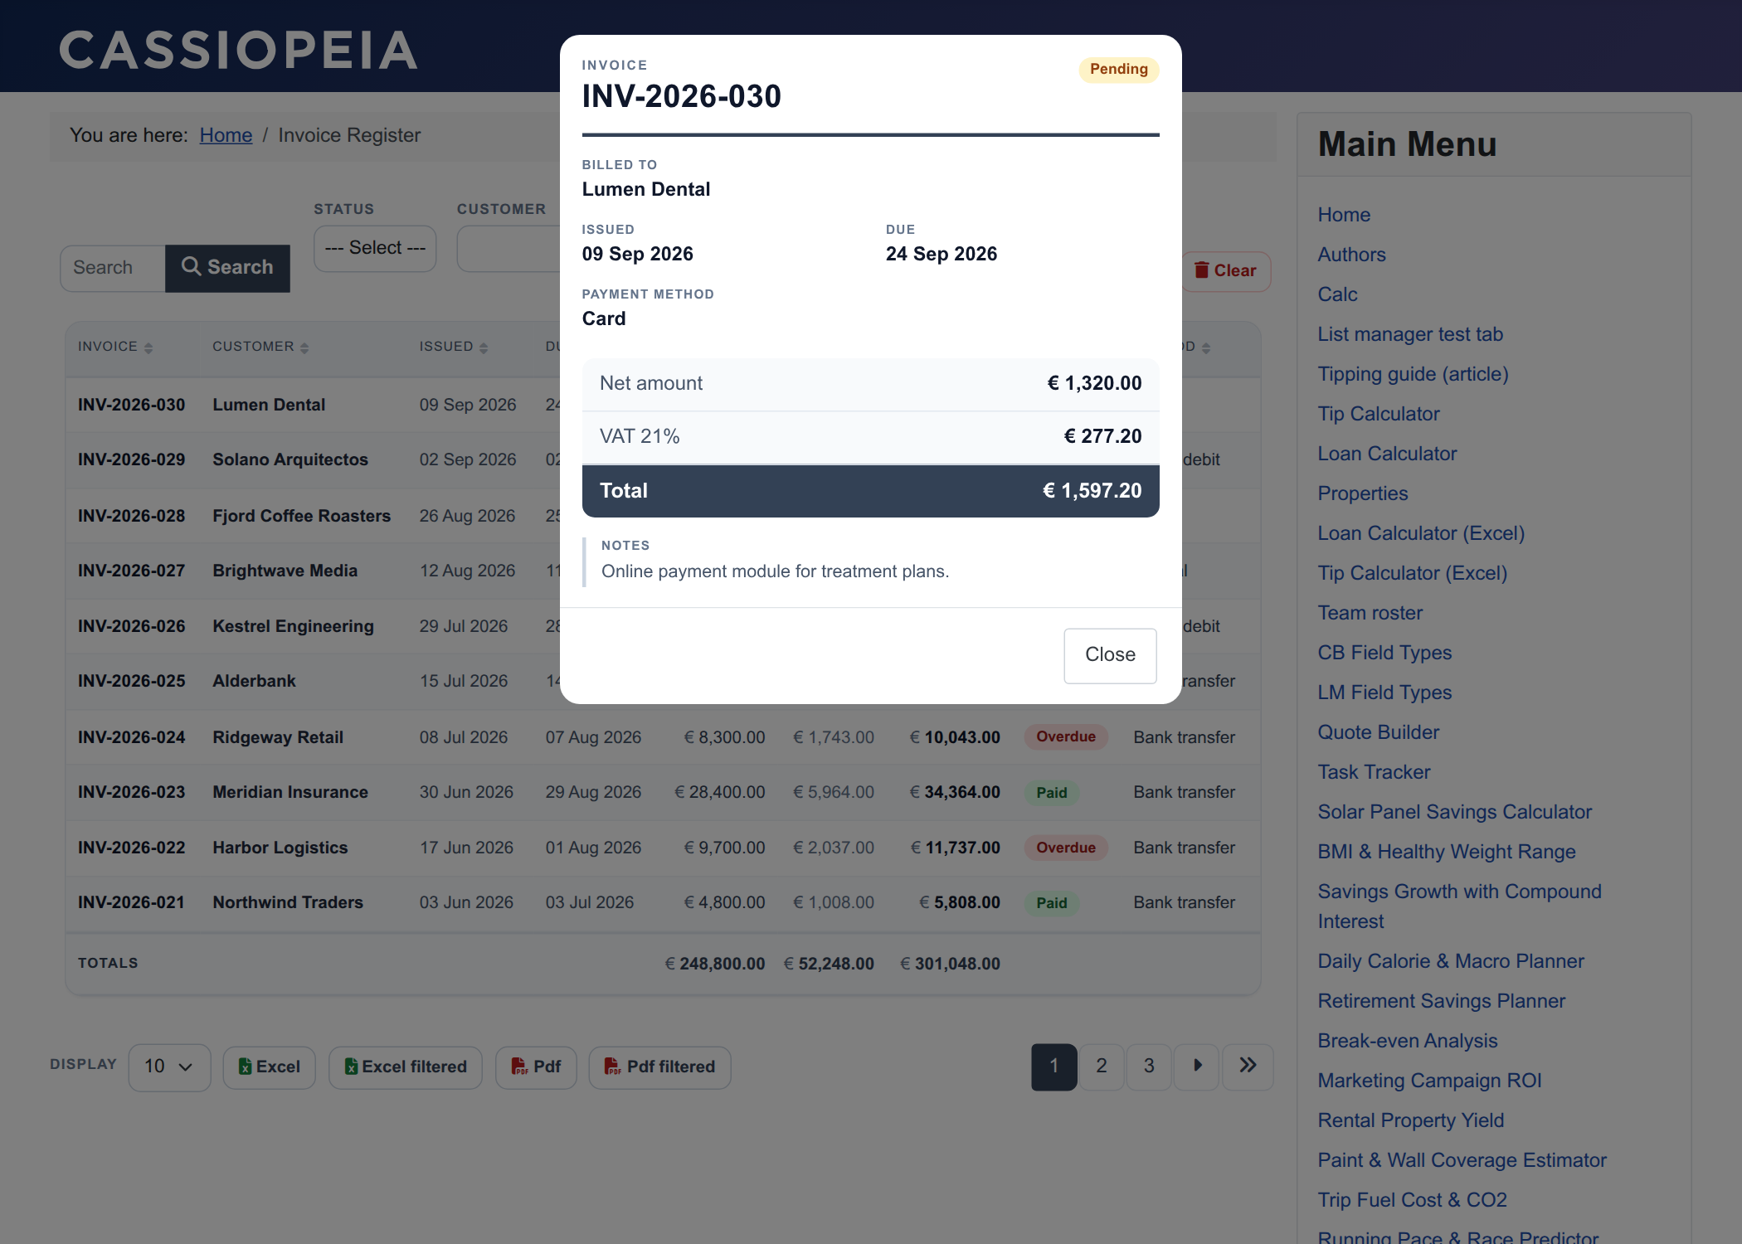Sort by Customer column arrows
The width and height of the screenshot is (1742, 1244).
[x=304, y=347]
